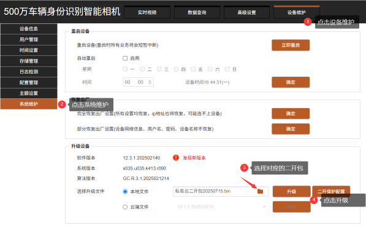The image size is (366, 228).
Task: Click the time field stepper arrows
Action: pyautogui.click(x=150, y=82)
